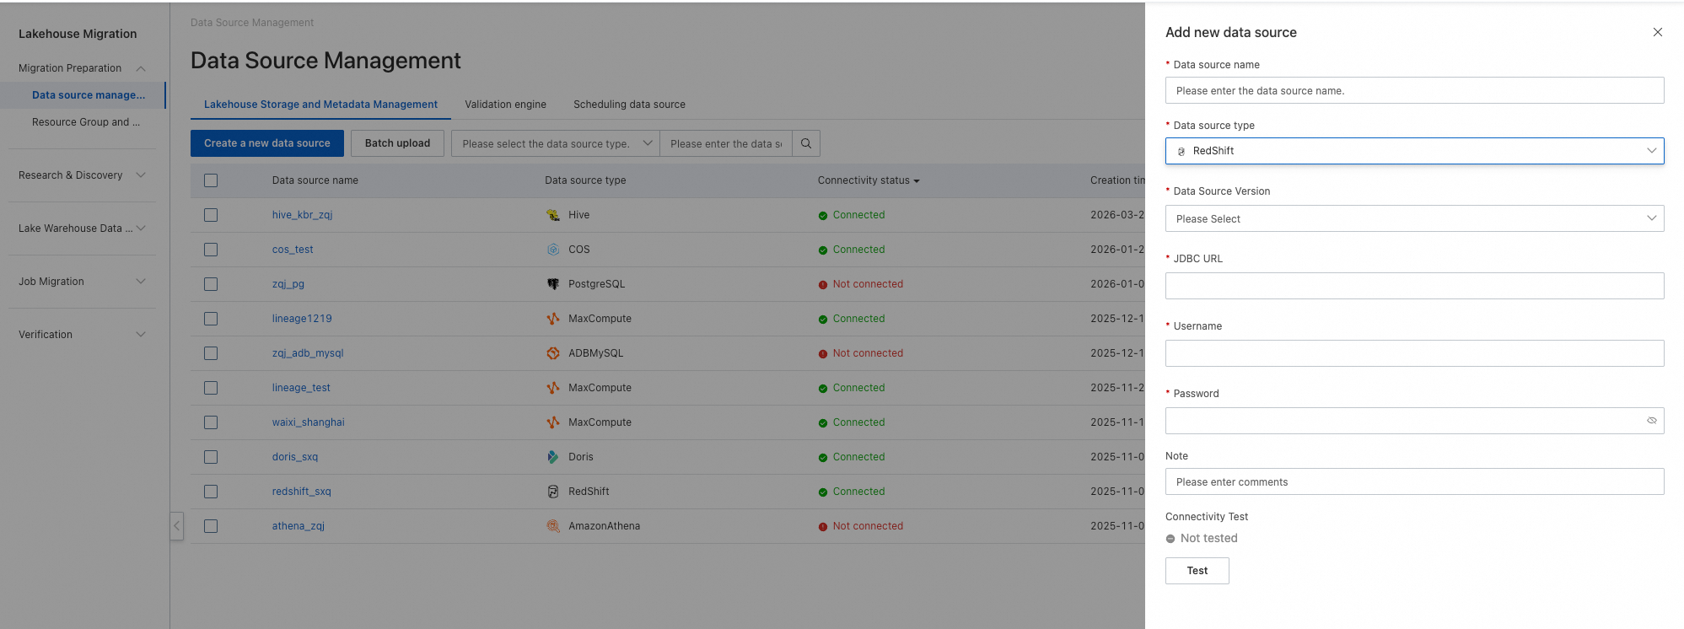This screenshot has height=629, width=1684.
Task: Select all rows with header checkbox
Action: point(211,180)
